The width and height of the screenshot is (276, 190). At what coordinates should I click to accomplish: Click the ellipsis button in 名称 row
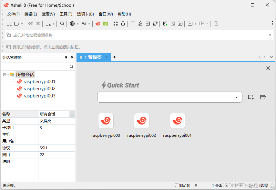72,114
